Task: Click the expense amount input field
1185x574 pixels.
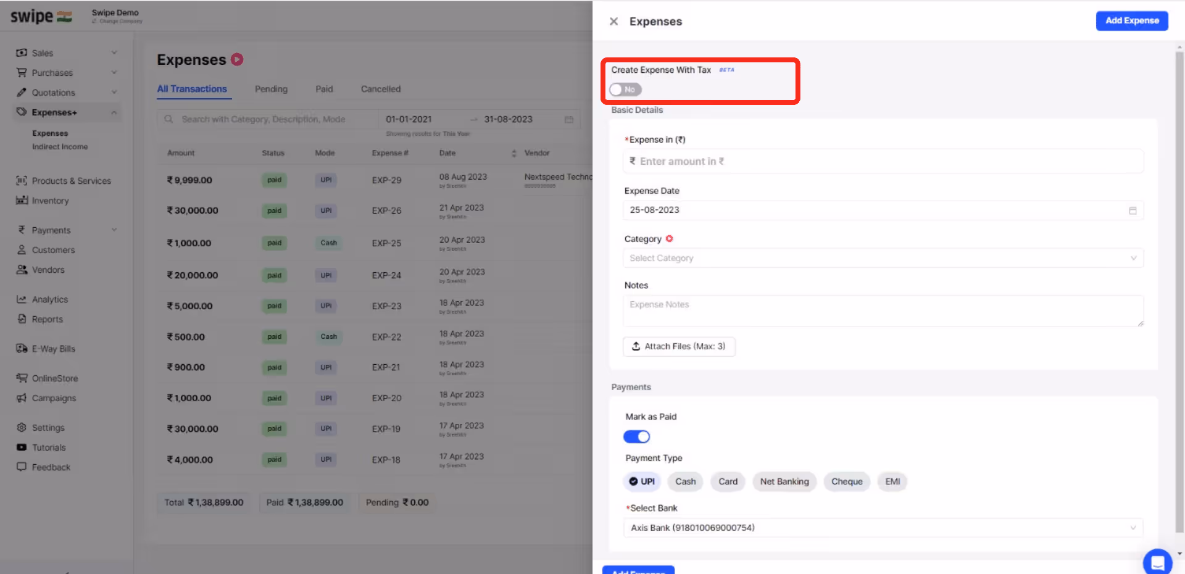Action: [883, 161]
